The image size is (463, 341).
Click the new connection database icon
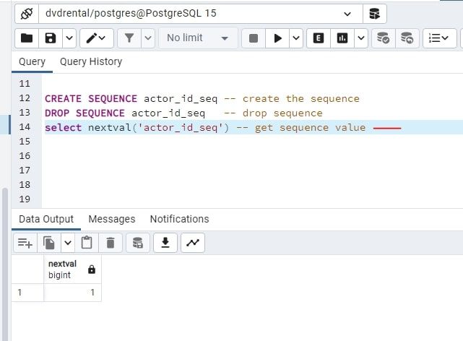(x=374, y=14)
